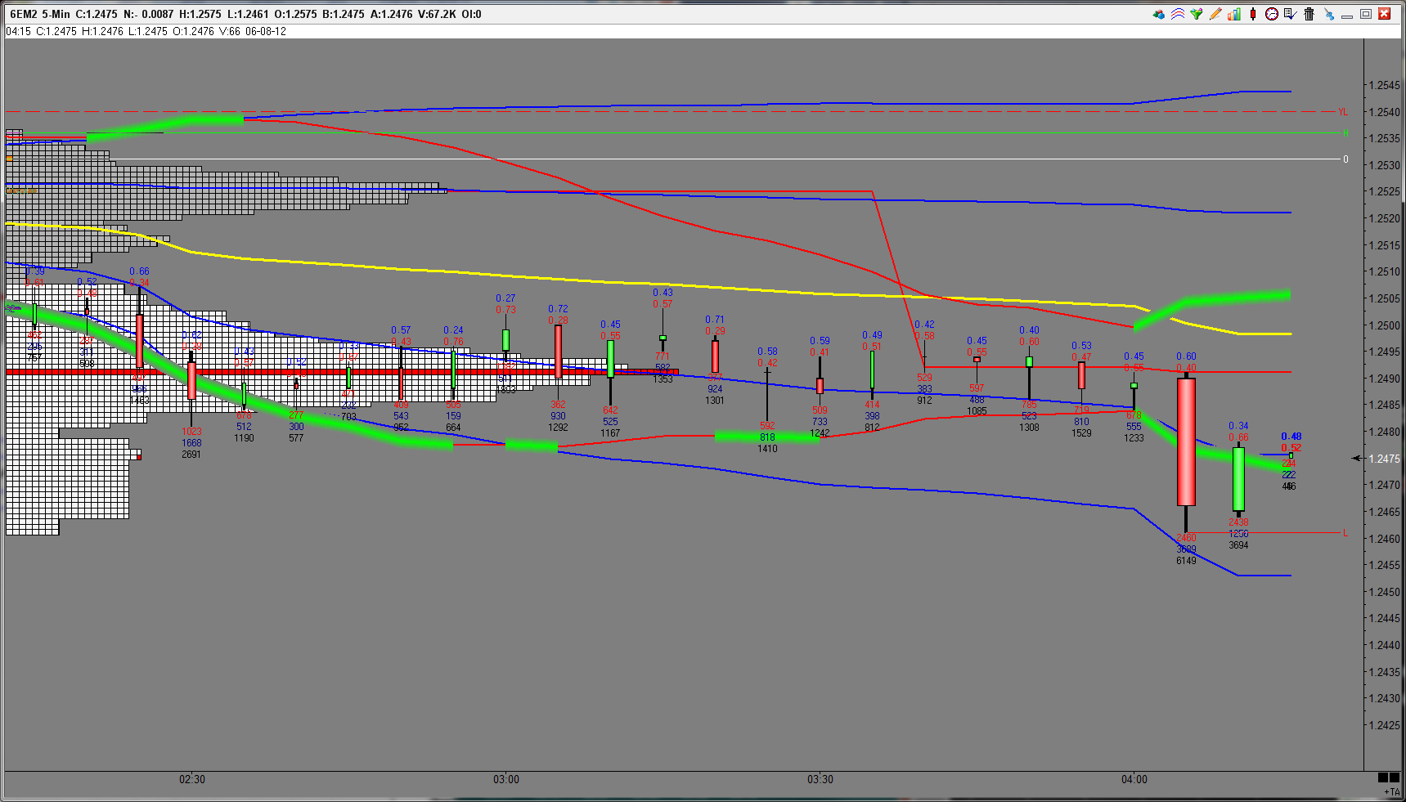1406x802 pixels.
Task: Click the 1529 volume figure
Action: [x=1081, y=433]
